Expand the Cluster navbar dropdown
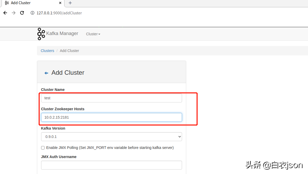308x174 pixels. click(93, 34)
